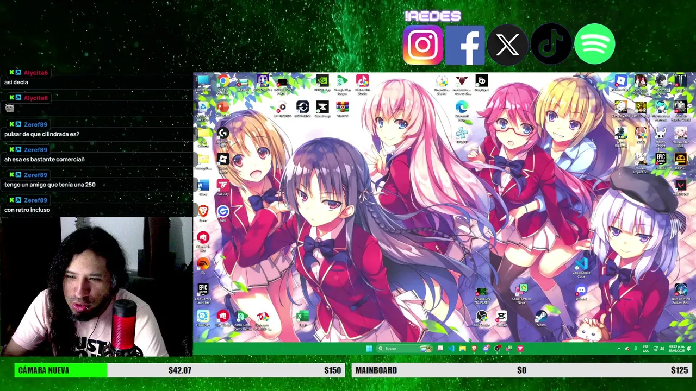Viewport: 696px width, 391px height.
Task: Click the Facebook logo in the overlay
Action: click(465, 45)
